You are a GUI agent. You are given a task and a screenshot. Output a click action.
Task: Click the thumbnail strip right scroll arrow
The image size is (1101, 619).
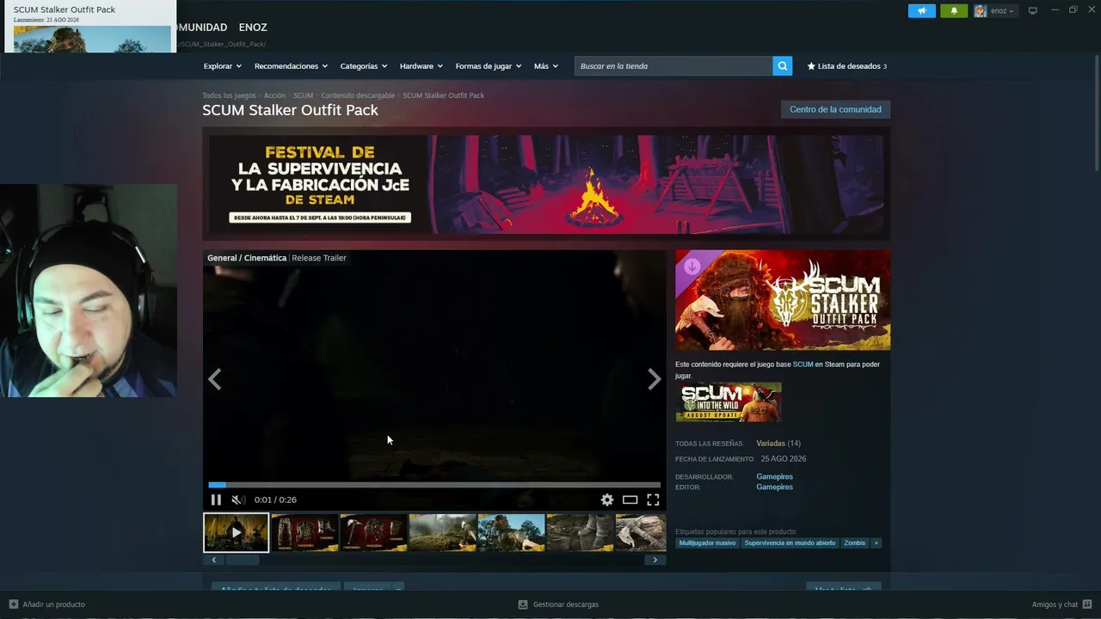[x=655, y=560]
